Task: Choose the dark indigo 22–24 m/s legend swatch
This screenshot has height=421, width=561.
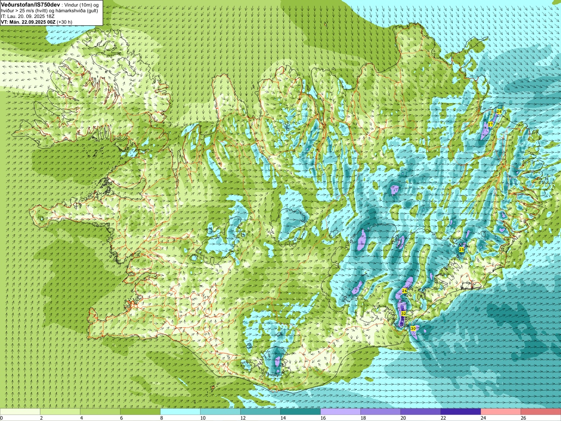Action: (x=461, y=412)
